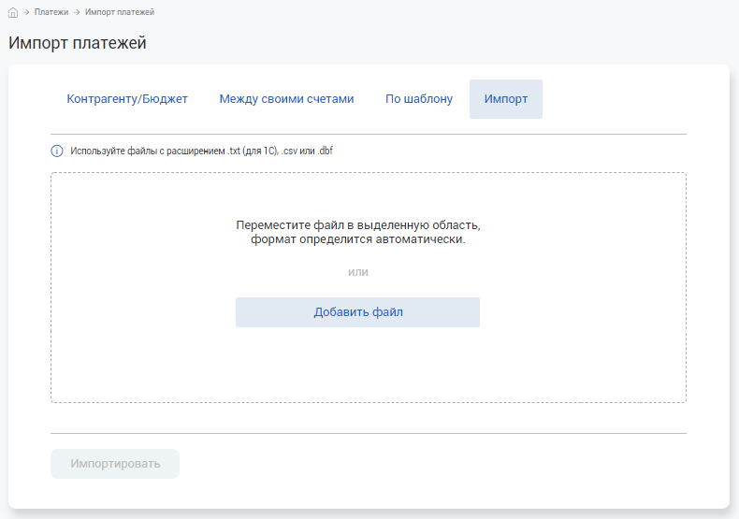This screenshot has height=519, width=739.
Task: Click the 'или' separator text
Action: pos(358,272)
